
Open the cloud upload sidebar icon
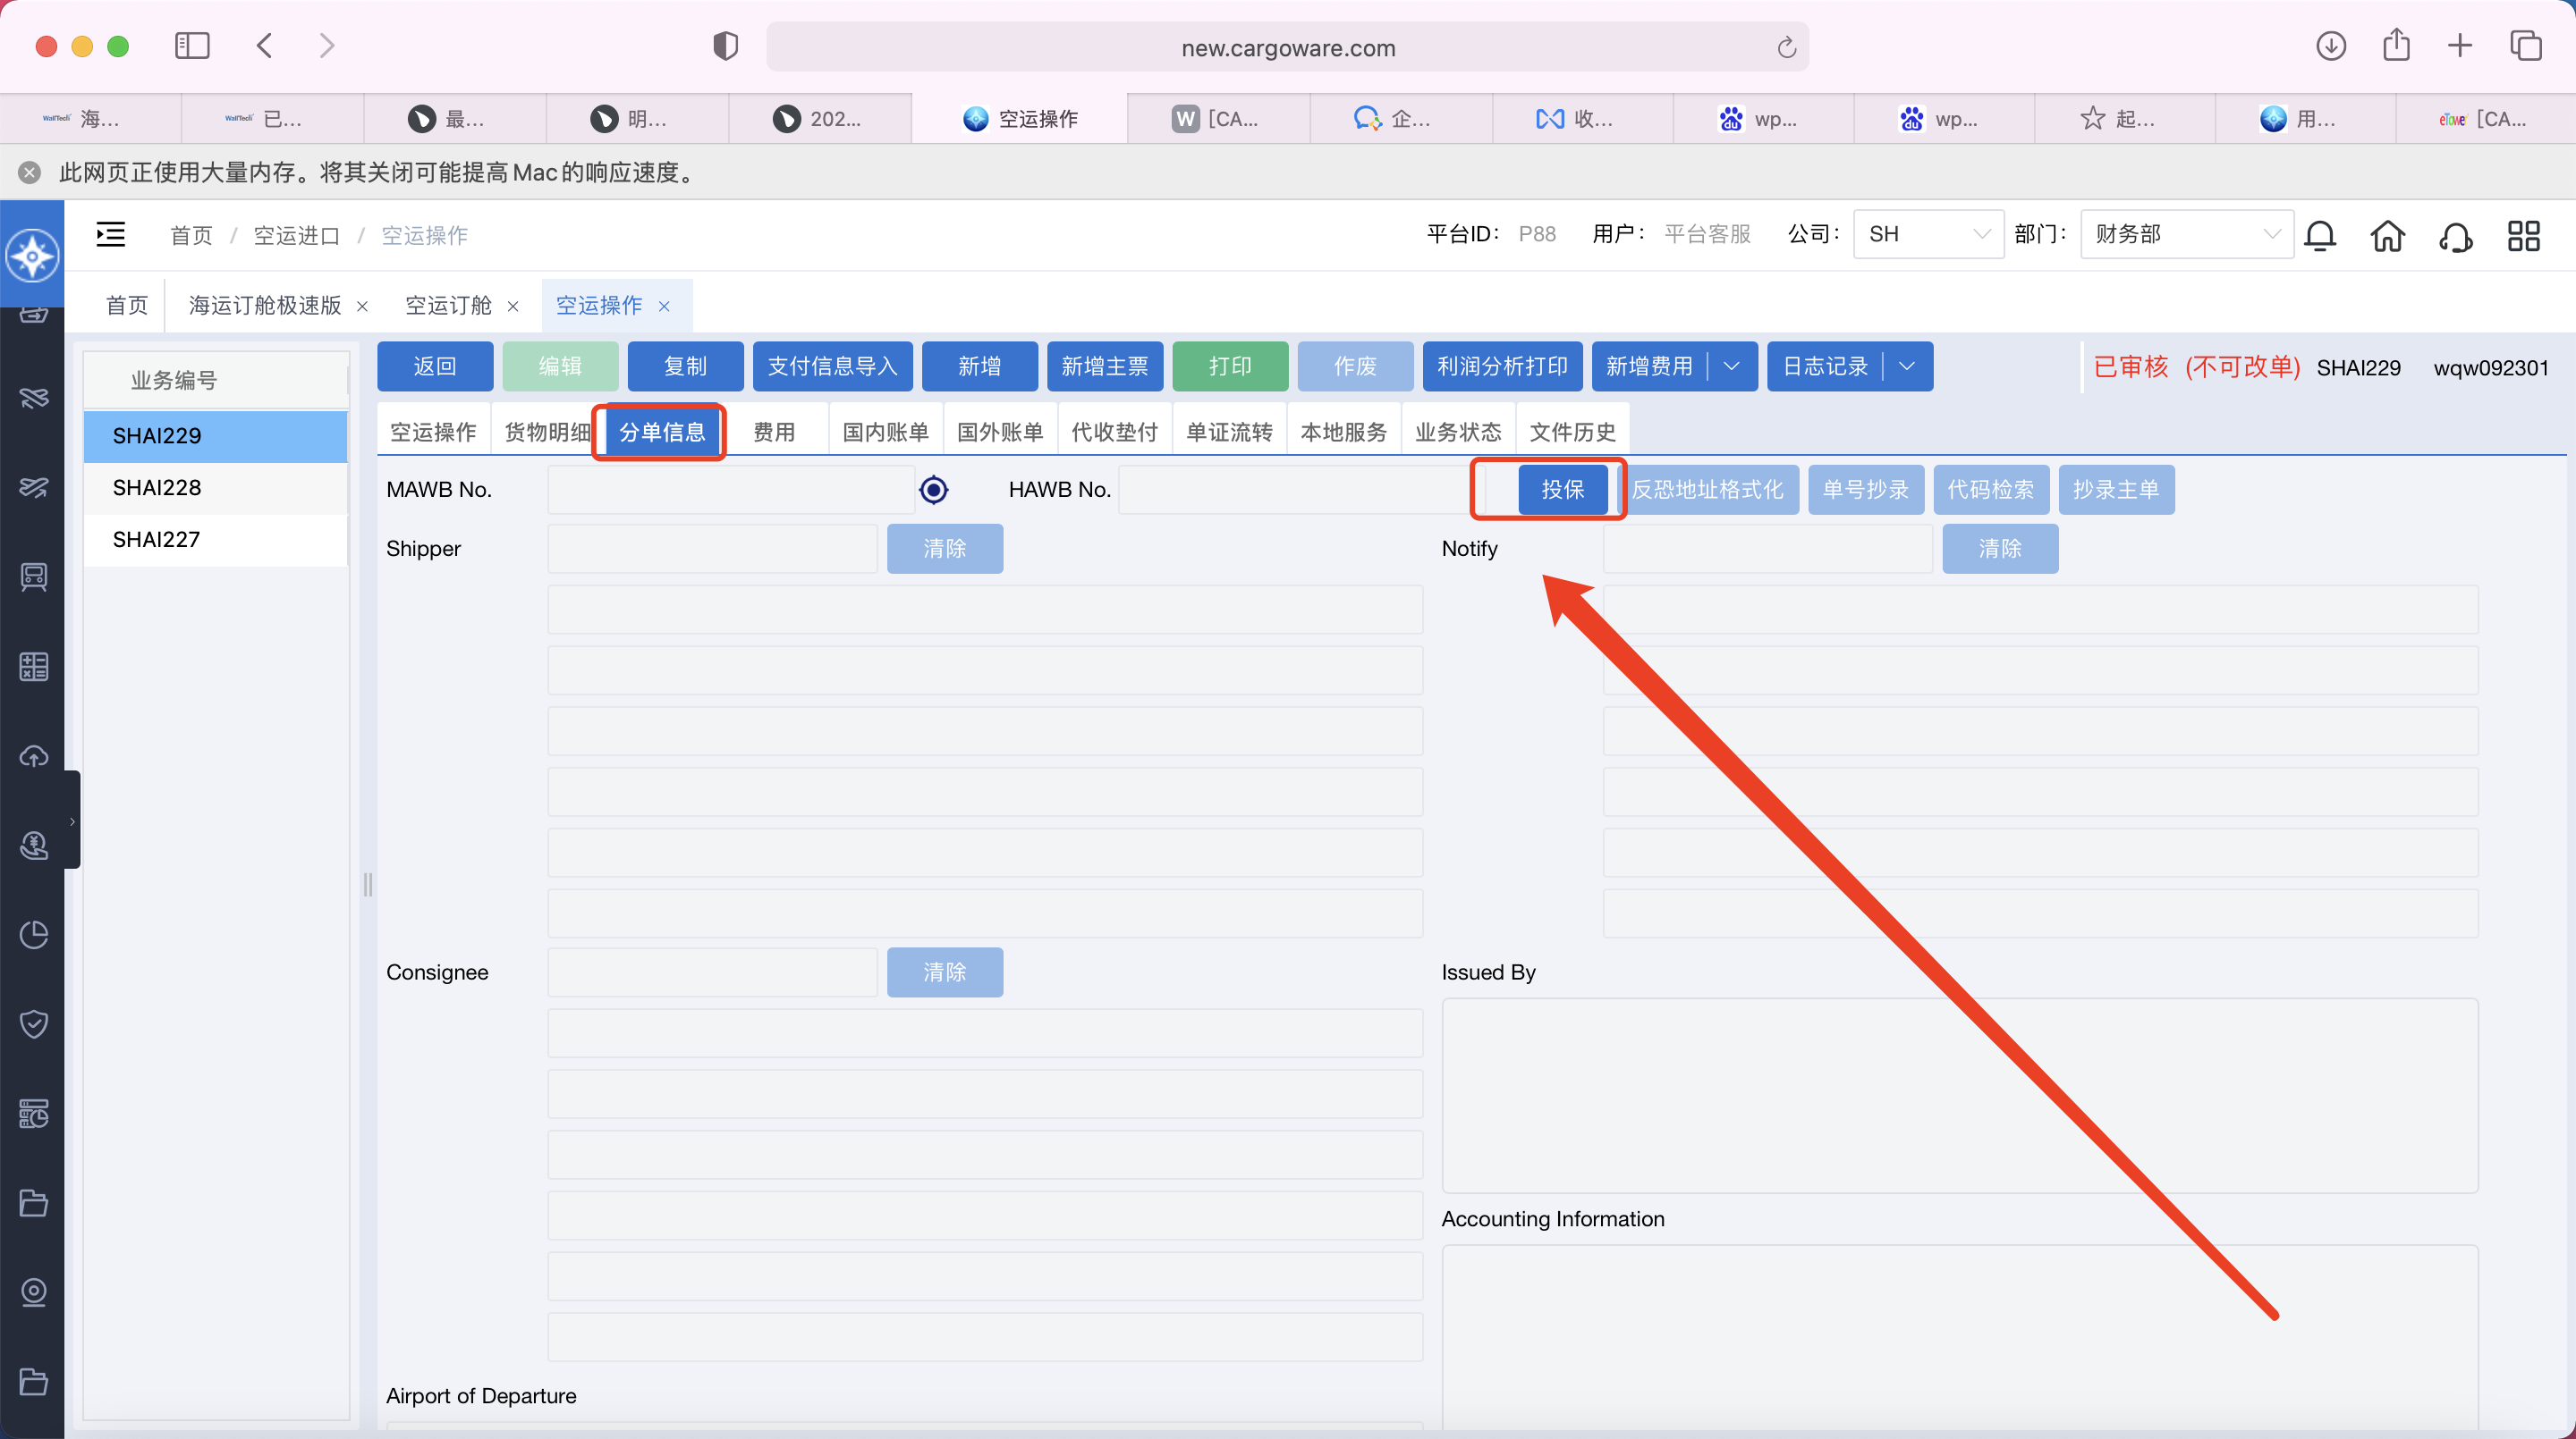point(34,755)
